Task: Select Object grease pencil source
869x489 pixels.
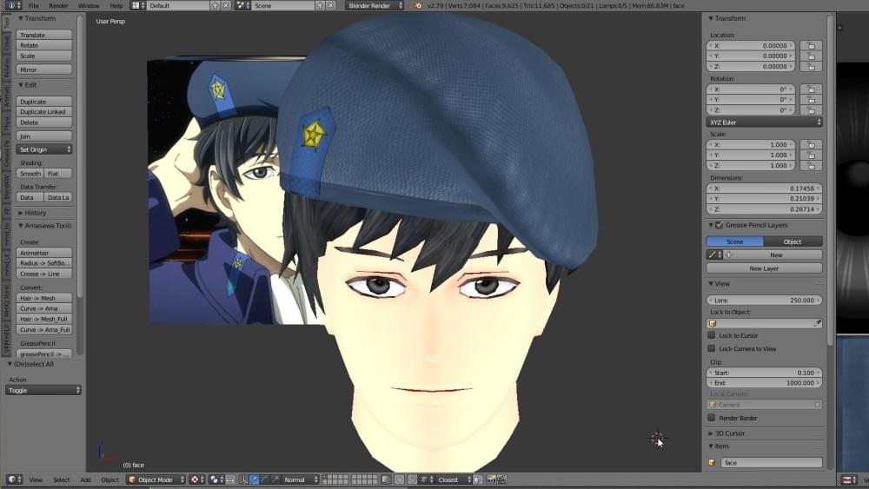Action: point(793,241)
